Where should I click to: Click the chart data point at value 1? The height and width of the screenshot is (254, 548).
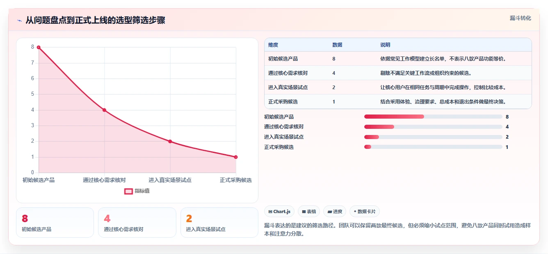coord(236,157)
